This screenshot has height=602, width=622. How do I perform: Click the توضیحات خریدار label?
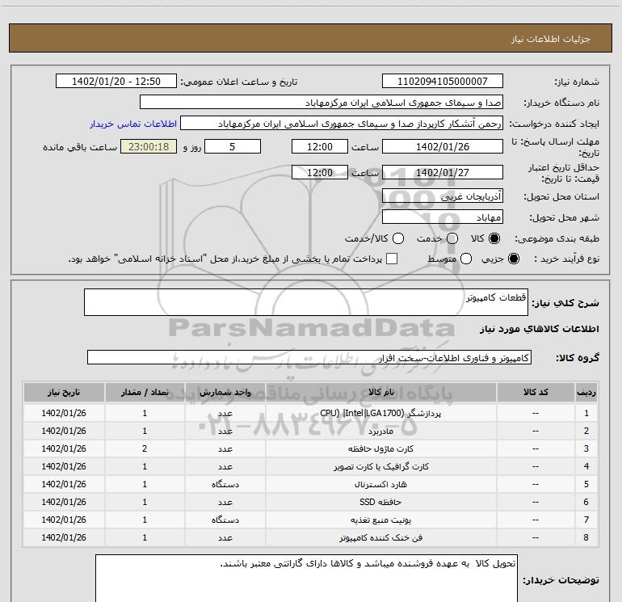pyautogui.click(x=561, y=580)
